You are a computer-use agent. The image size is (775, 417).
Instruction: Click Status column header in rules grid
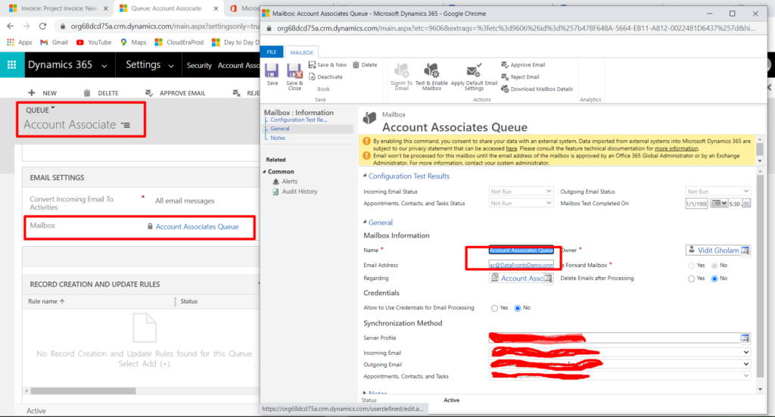(188, 301)
